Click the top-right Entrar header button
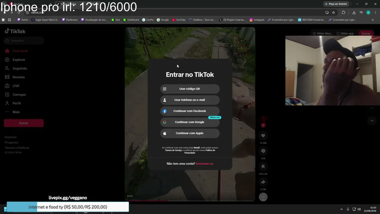380x214 pixels. pos(366,34)
